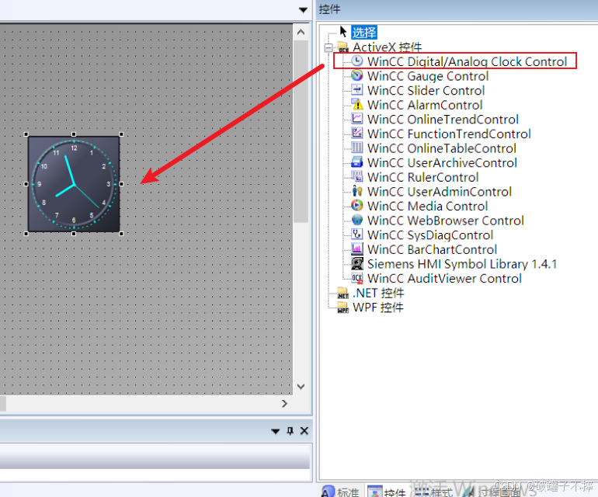Click the .NET 控件 folder icon

(342, 293)
